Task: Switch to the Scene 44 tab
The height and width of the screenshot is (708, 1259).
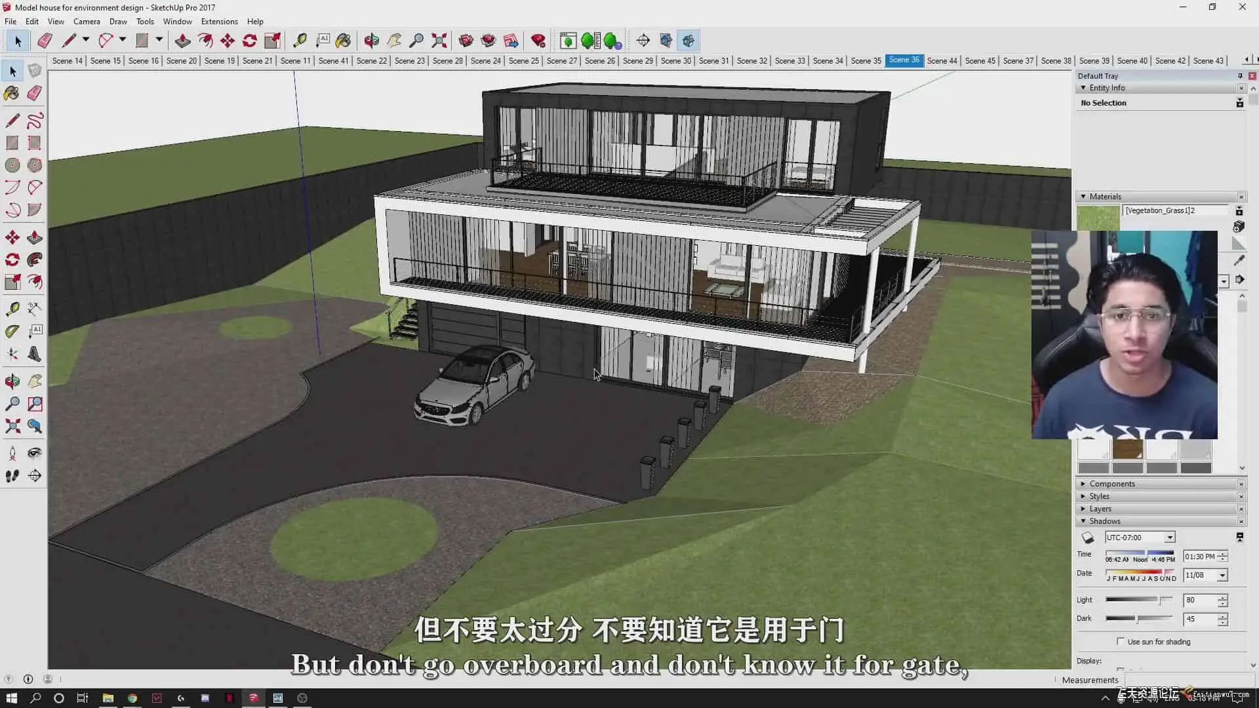Action: click(942, 60)
